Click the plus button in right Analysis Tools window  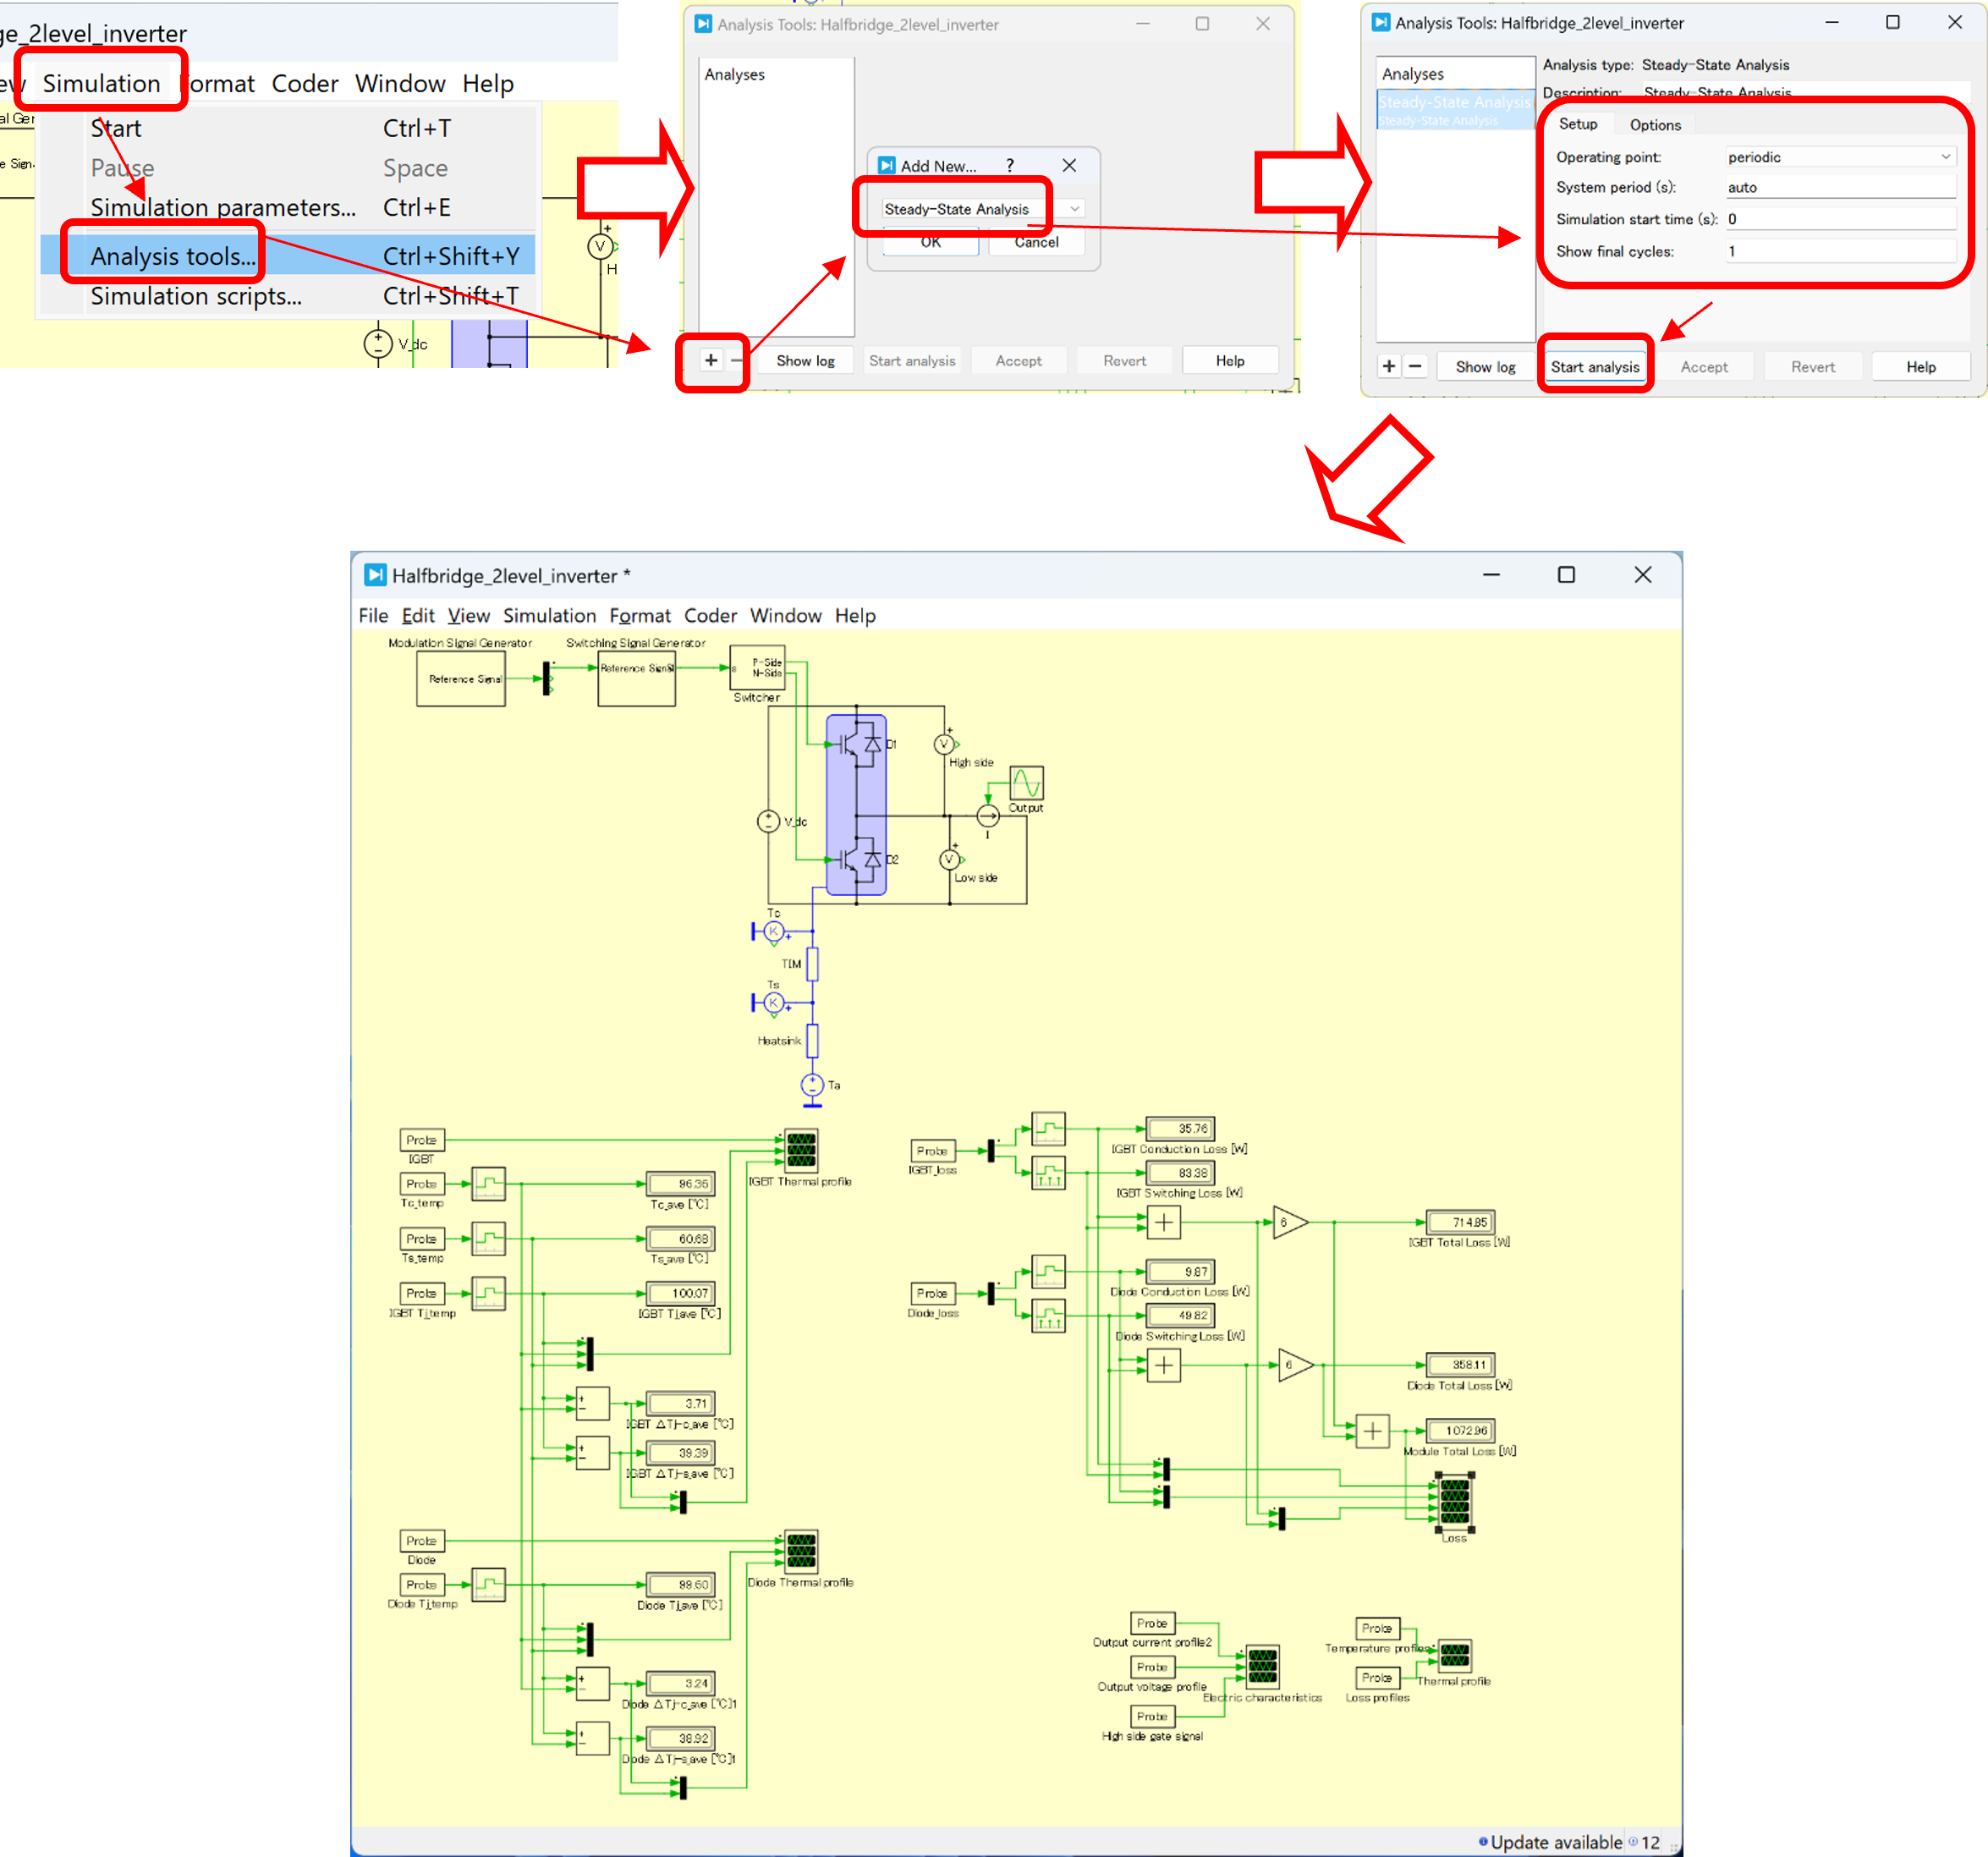[x=1389, y=367]
